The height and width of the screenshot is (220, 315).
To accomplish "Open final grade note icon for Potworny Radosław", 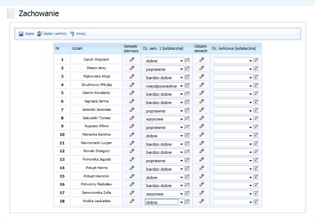I will coord(256,185).
